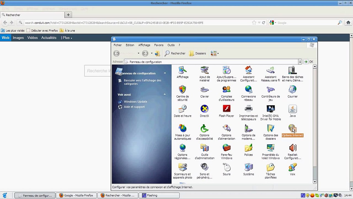Select Contrôleurs de jeu icon

click(x=271, y=93)
